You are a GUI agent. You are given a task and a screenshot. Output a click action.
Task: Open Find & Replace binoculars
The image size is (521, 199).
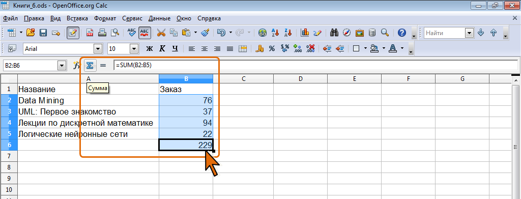pyautogui.click(x=334, y=33)
